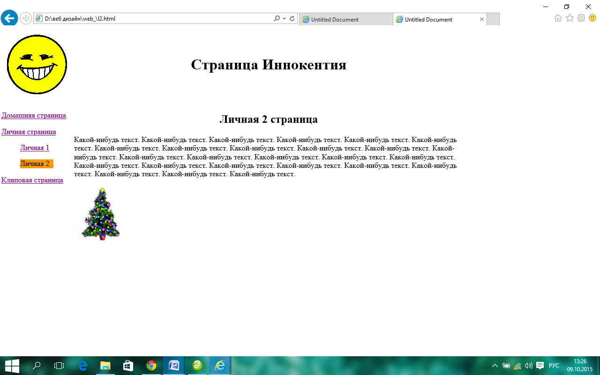Open the Личная 1 link
This screenshot has height=375, width=600.
pyautogui.click(x=35, y=148)
